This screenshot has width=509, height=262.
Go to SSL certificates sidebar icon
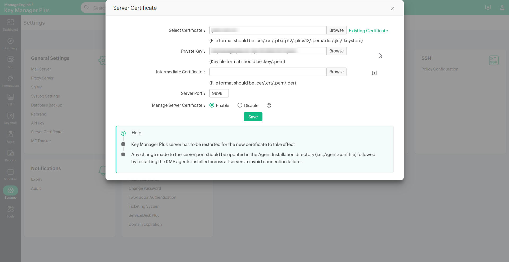(10, 60)
